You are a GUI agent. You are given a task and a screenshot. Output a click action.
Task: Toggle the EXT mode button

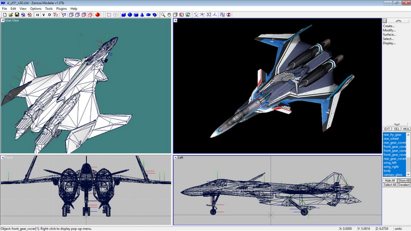[x=387, y=129]
